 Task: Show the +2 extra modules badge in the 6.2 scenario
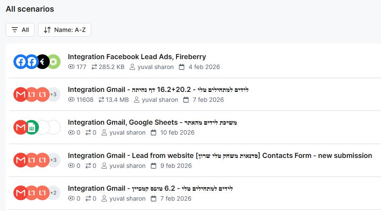pyautogui.click(x=54, y=193)
